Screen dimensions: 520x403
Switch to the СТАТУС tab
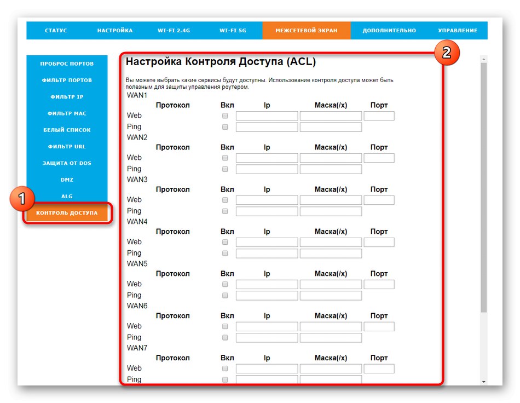[x=56, y=31]
